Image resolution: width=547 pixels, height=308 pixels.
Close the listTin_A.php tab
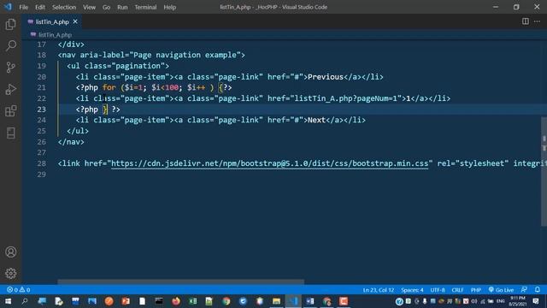coord(75,21)
